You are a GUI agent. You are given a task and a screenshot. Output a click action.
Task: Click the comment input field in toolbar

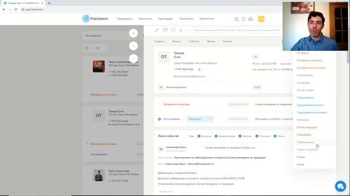coord(237,30)
